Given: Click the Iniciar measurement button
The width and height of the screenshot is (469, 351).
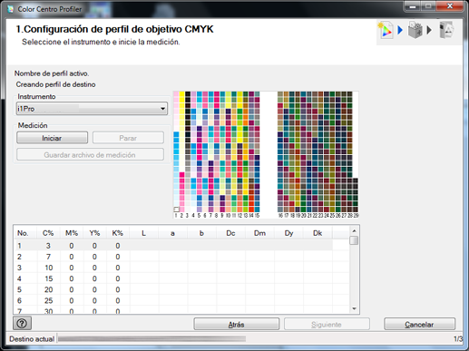Looking at the screenshot, I should [x=52, y=138].
